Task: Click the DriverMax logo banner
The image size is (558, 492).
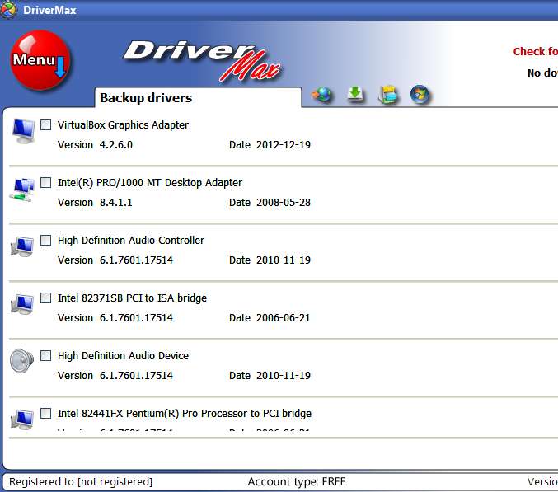Action: 202,60
